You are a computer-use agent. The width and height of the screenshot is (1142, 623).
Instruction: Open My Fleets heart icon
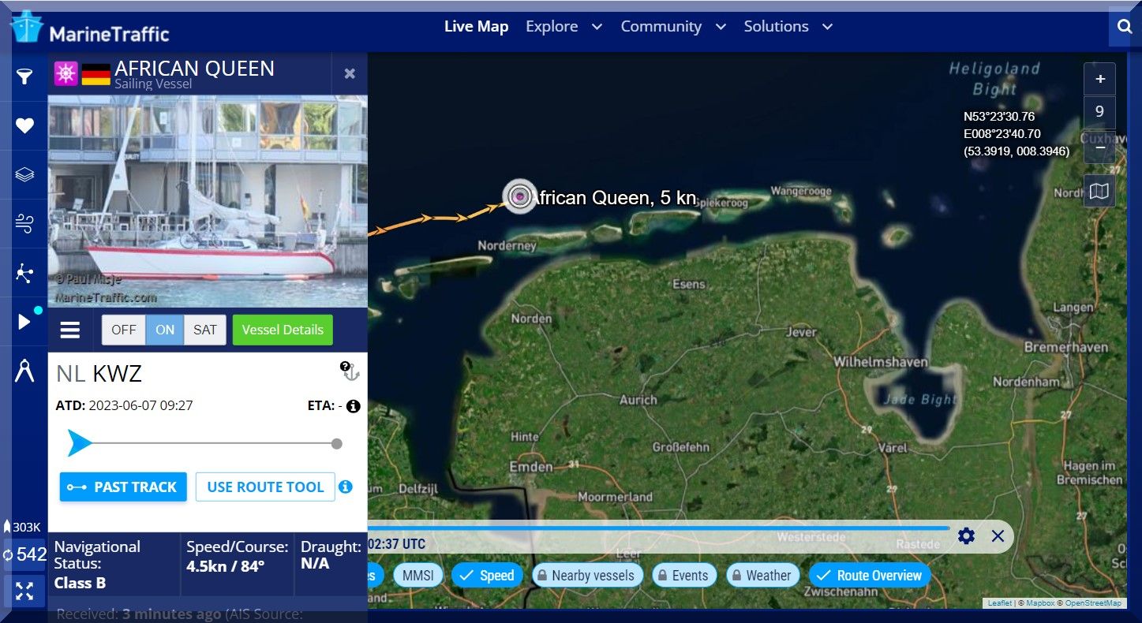(24, 125)
